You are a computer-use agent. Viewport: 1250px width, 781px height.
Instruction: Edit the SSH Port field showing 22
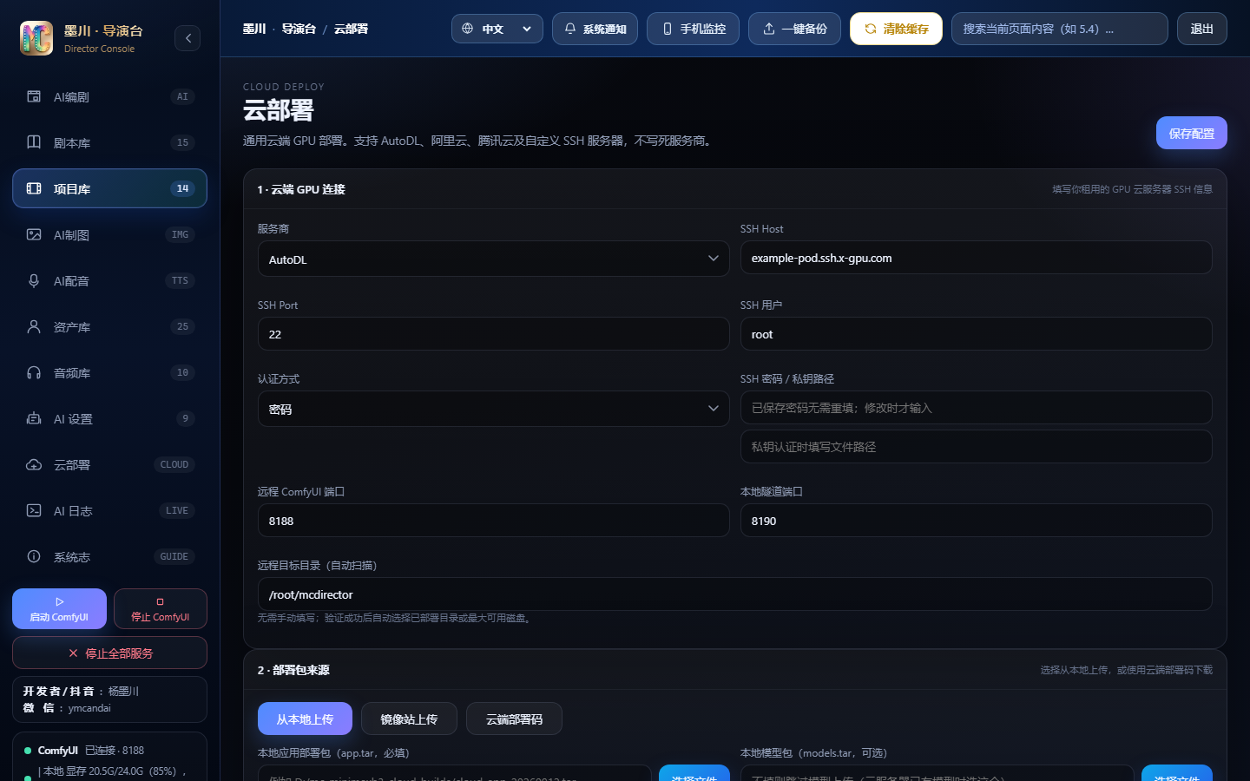pos(493,334)
